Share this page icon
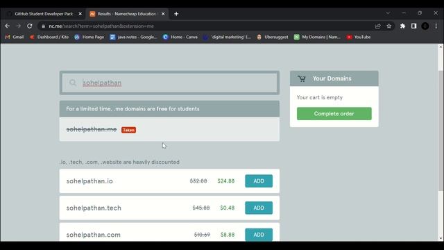This screenshot has height=250, width=444. click(x=377, y=26)
